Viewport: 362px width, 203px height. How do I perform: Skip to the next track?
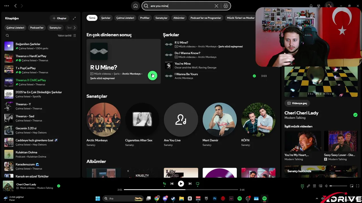[x=190, y=184]
